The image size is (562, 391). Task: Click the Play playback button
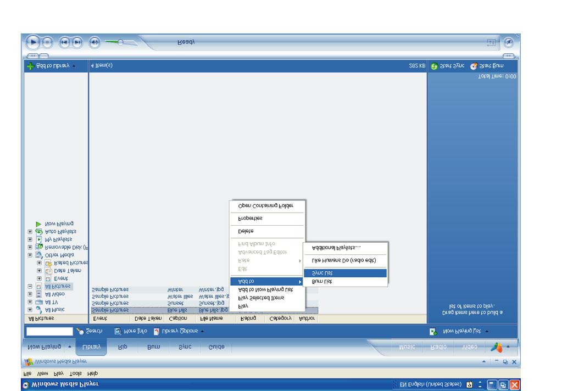tap(33, 42)
